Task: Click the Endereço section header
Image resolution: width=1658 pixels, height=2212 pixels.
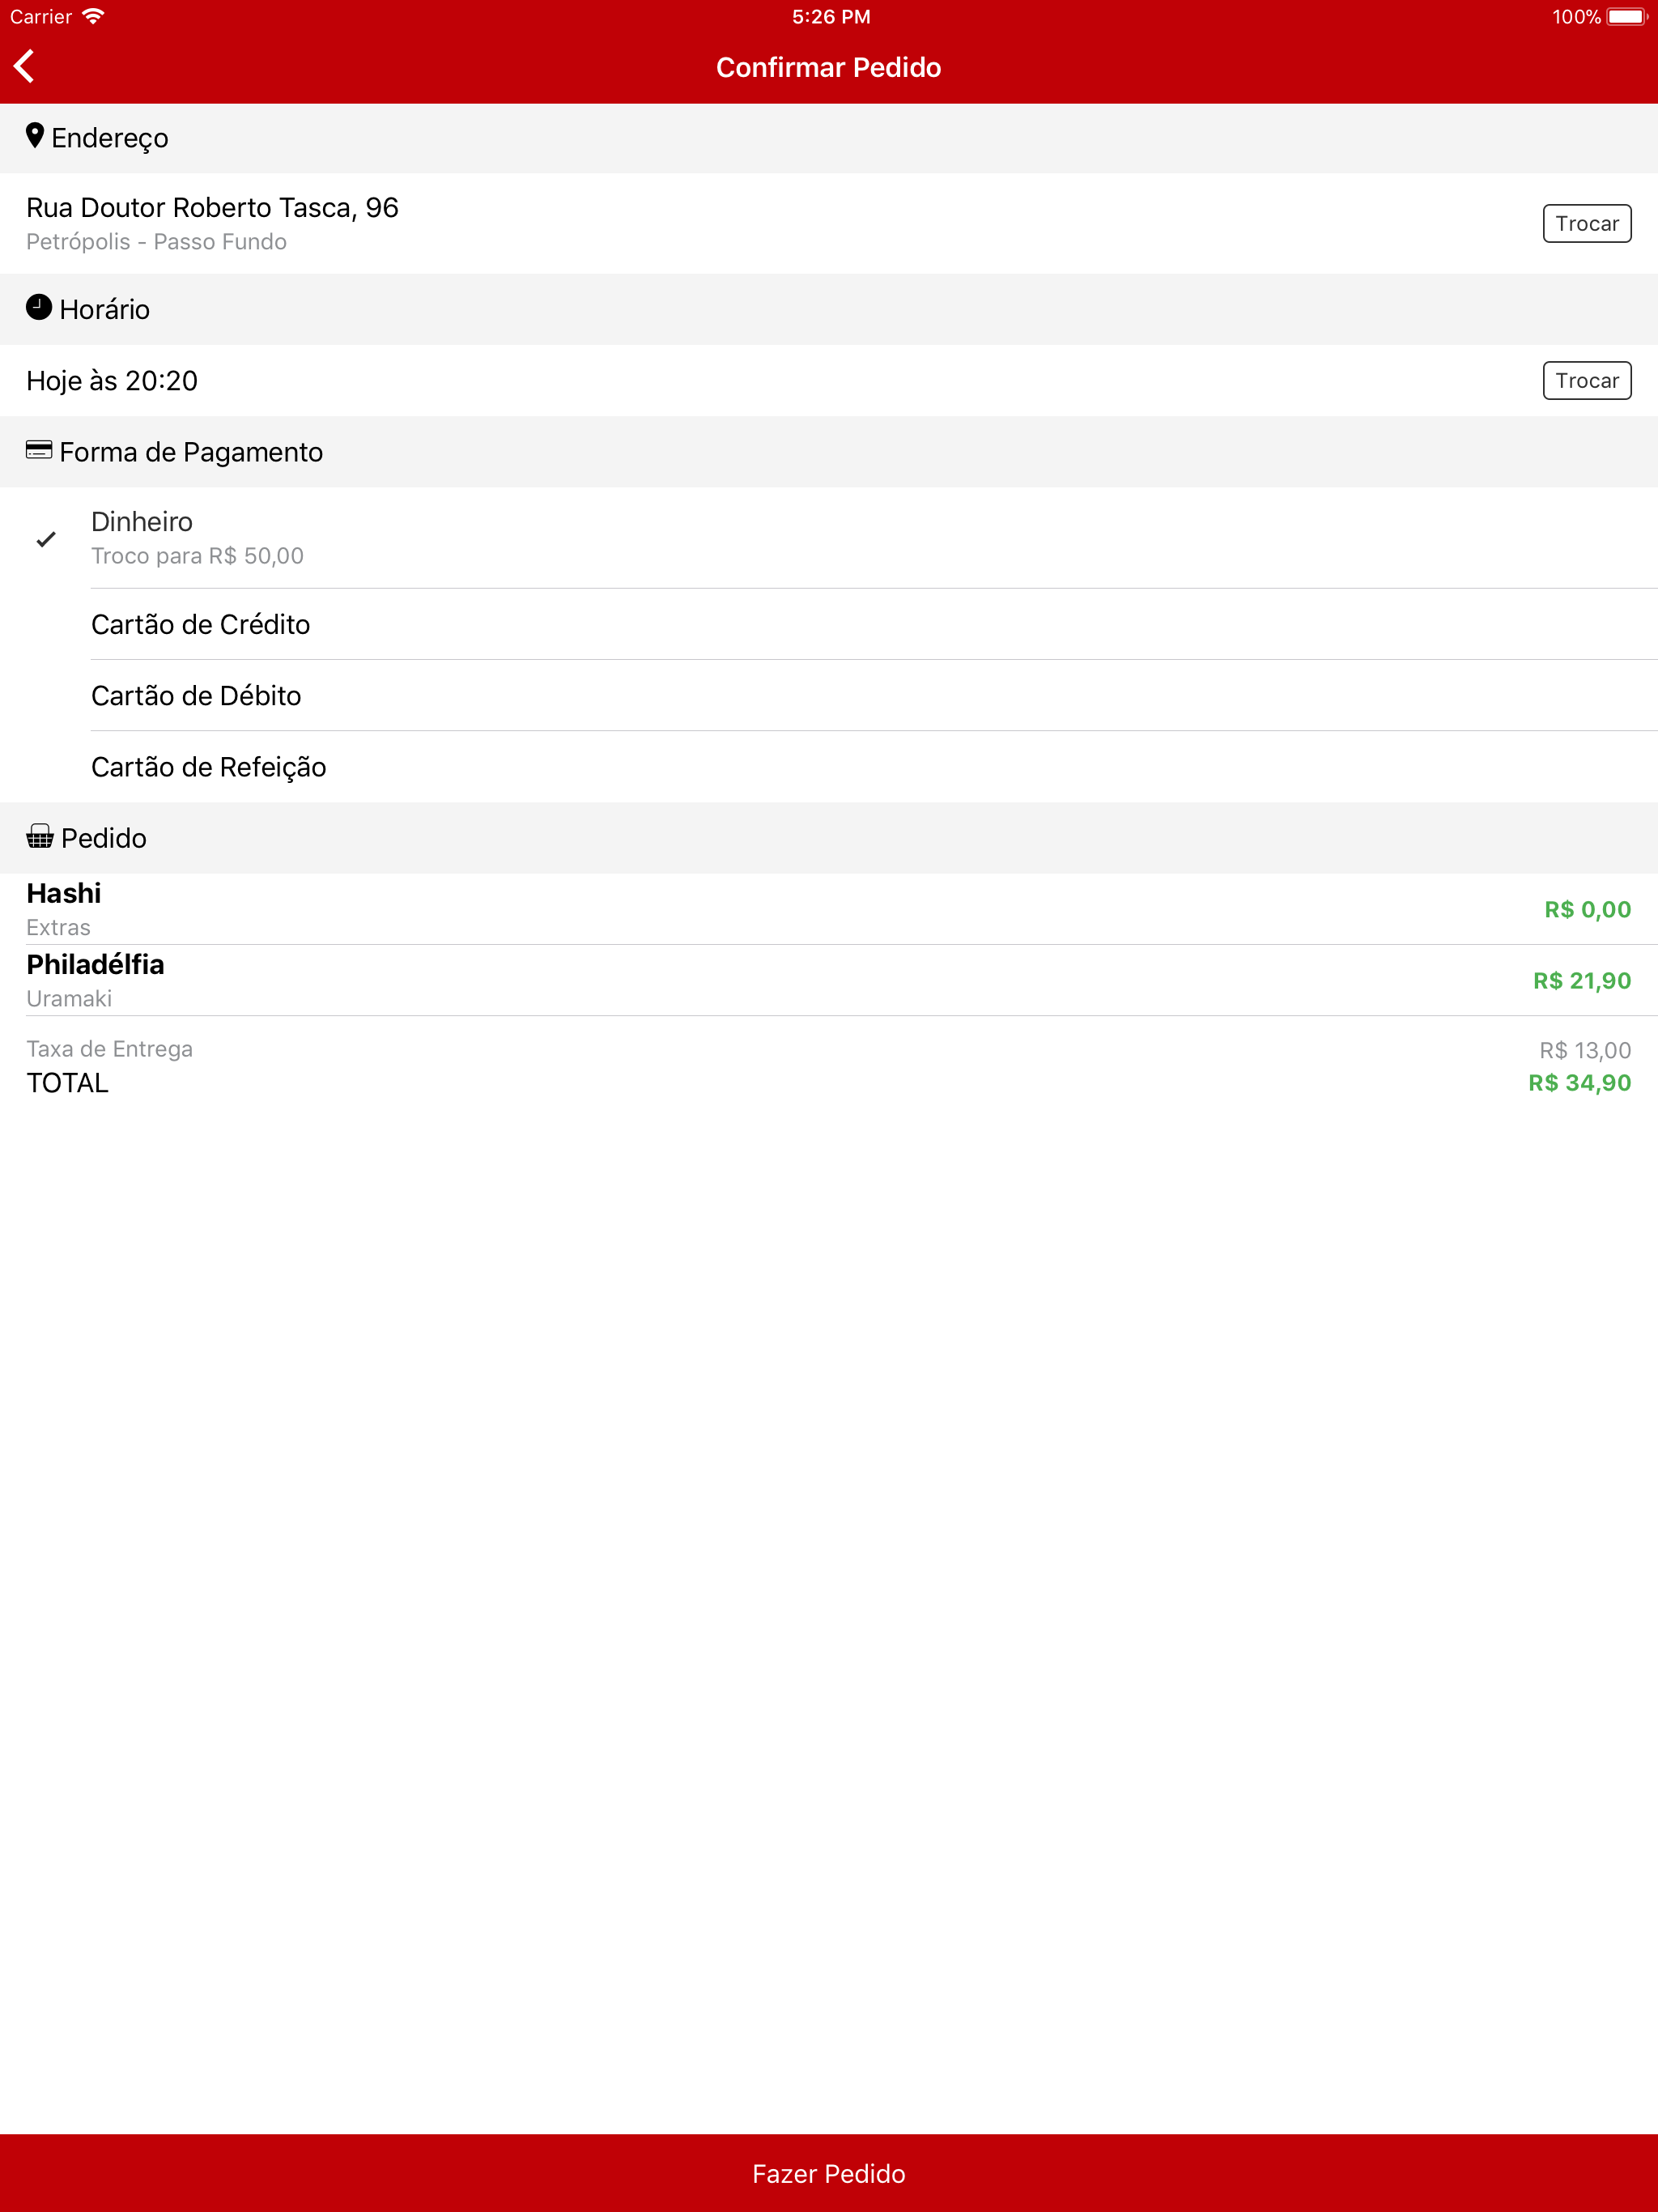Action: (829, 138)
